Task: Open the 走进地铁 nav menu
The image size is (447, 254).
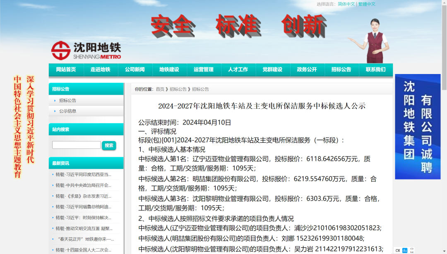Action: coord(100,69)
